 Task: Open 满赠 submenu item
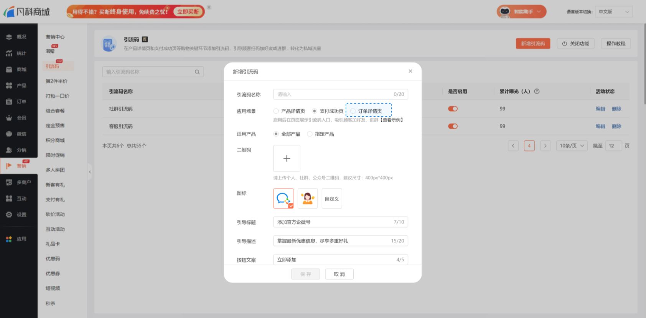(50, 51)
